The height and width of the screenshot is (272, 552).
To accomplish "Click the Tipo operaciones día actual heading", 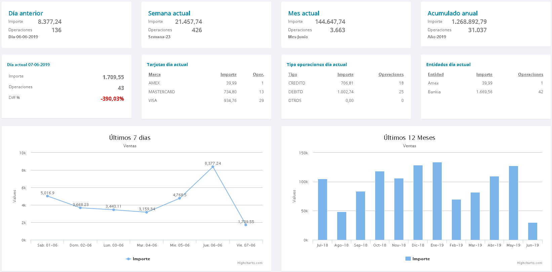I will [317, 65].
